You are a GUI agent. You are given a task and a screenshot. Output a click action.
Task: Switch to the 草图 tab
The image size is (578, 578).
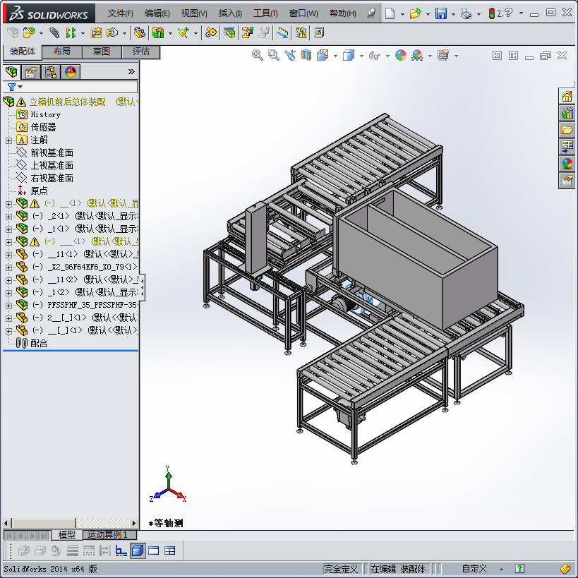(102, 52)
